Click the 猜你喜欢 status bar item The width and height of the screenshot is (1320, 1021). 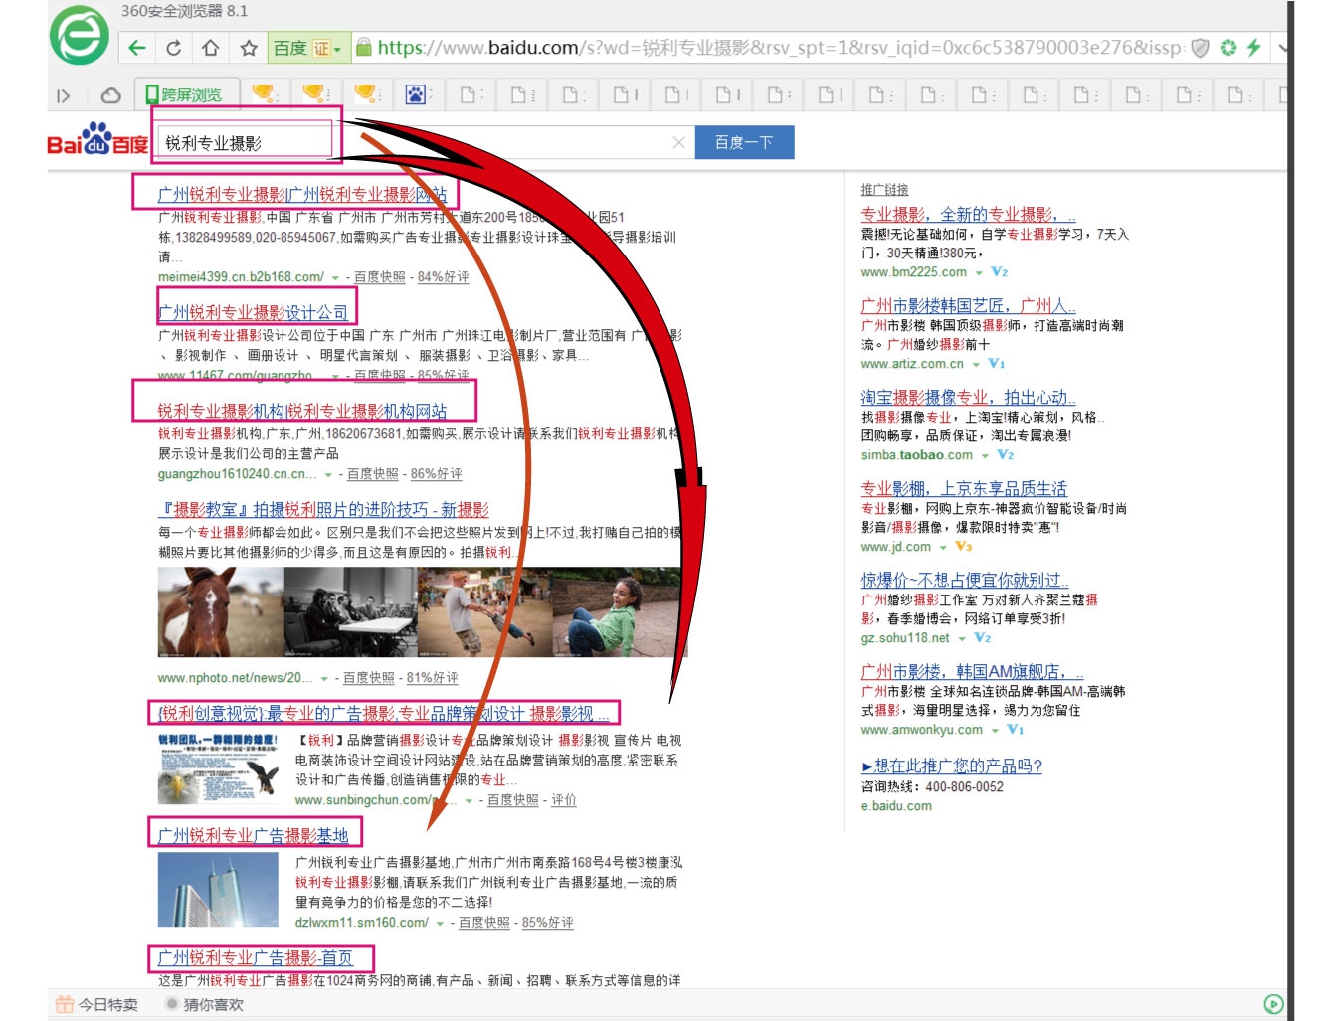click(x=205, y=1005)
